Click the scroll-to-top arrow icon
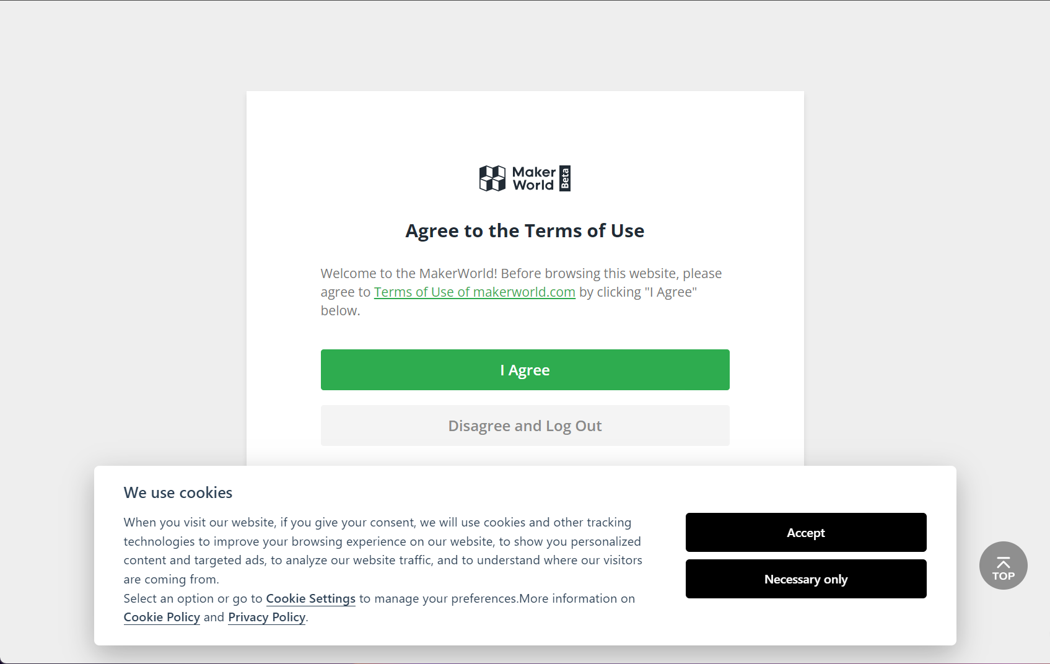Viewport: 1050px width, 664px height. 1004,562
